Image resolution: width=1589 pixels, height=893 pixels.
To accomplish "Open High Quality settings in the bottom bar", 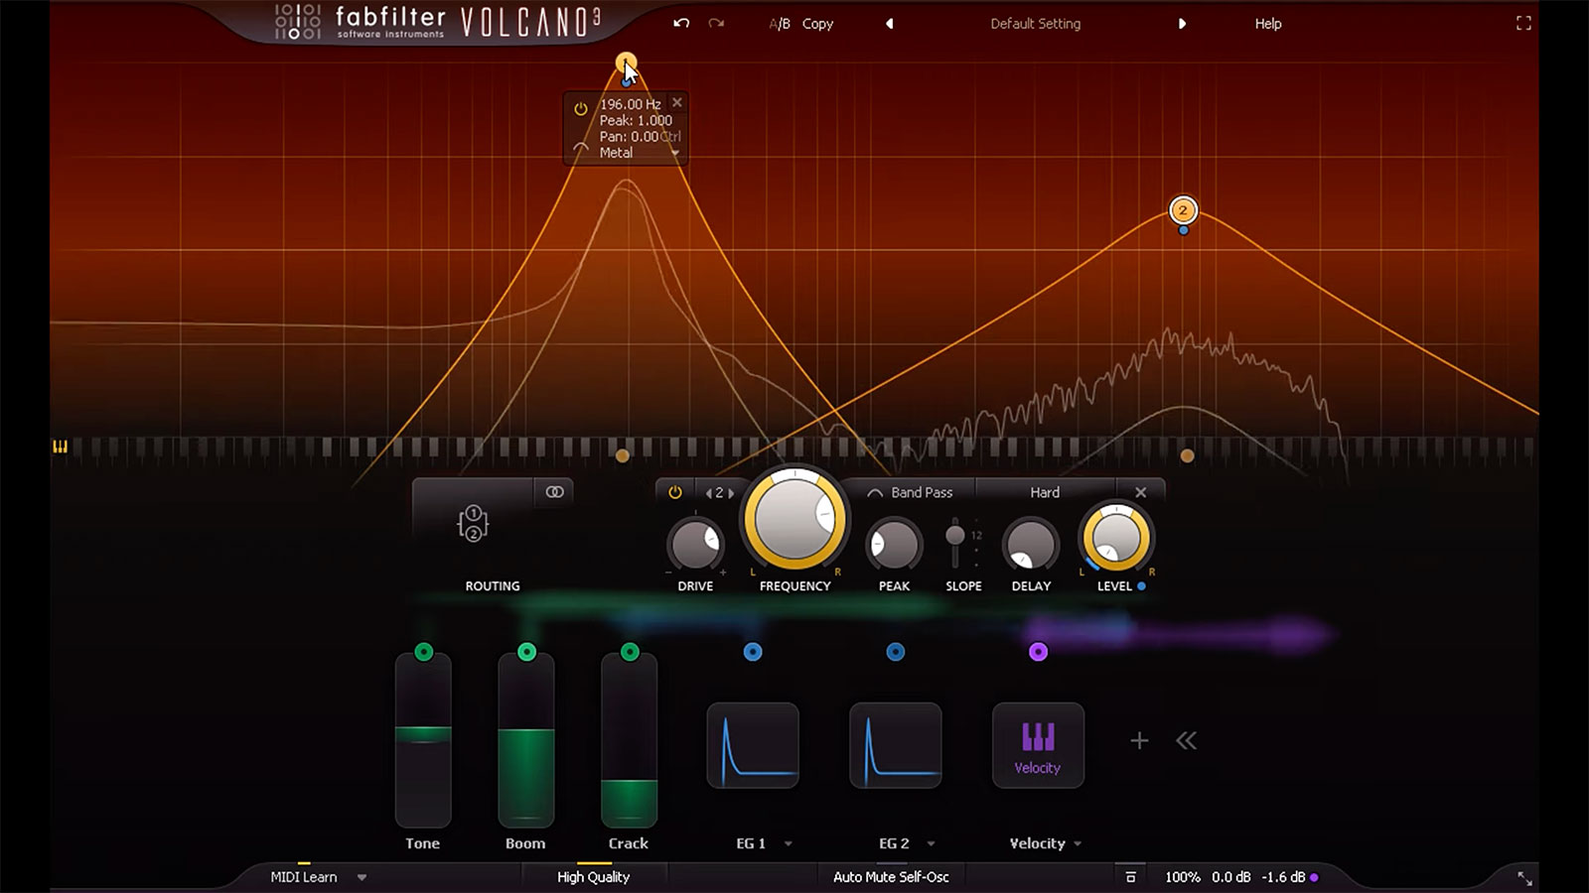I will coord(592,876).
